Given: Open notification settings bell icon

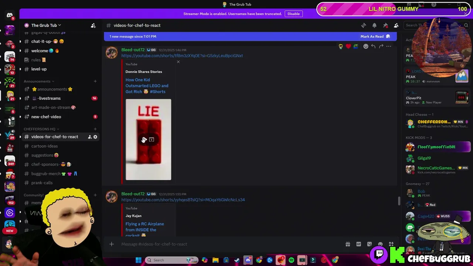Looking at the screenshot, I should click(374, 25).
